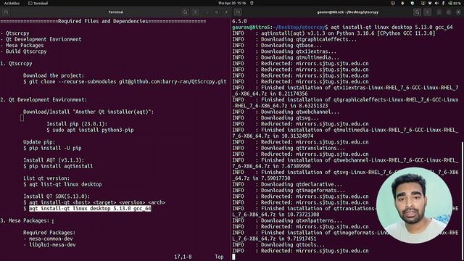Click the shield icon in system tray
The width and height of the screenshot is (464, 261).
pos(413,3)
